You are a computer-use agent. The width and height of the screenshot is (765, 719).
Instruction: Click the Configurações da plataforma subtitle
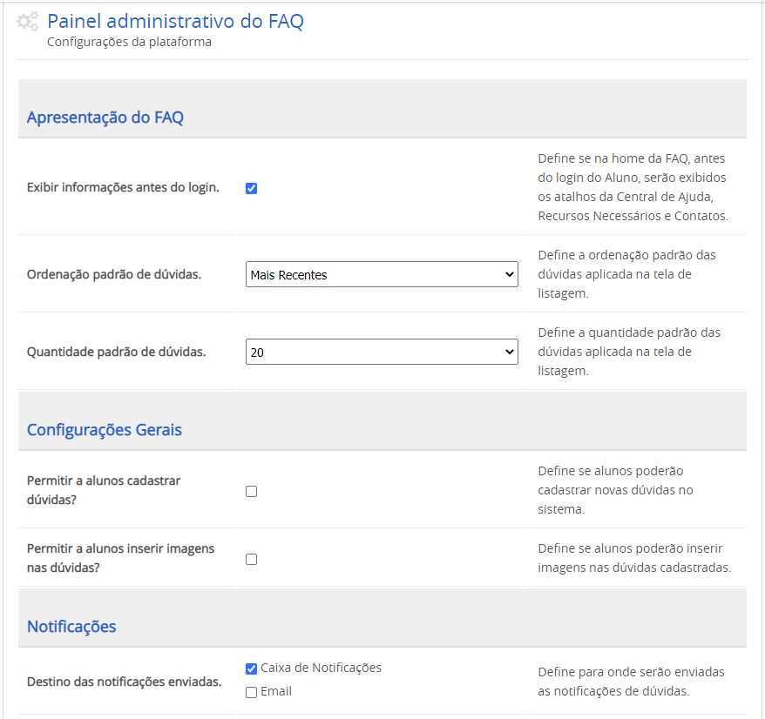(129, 42)
